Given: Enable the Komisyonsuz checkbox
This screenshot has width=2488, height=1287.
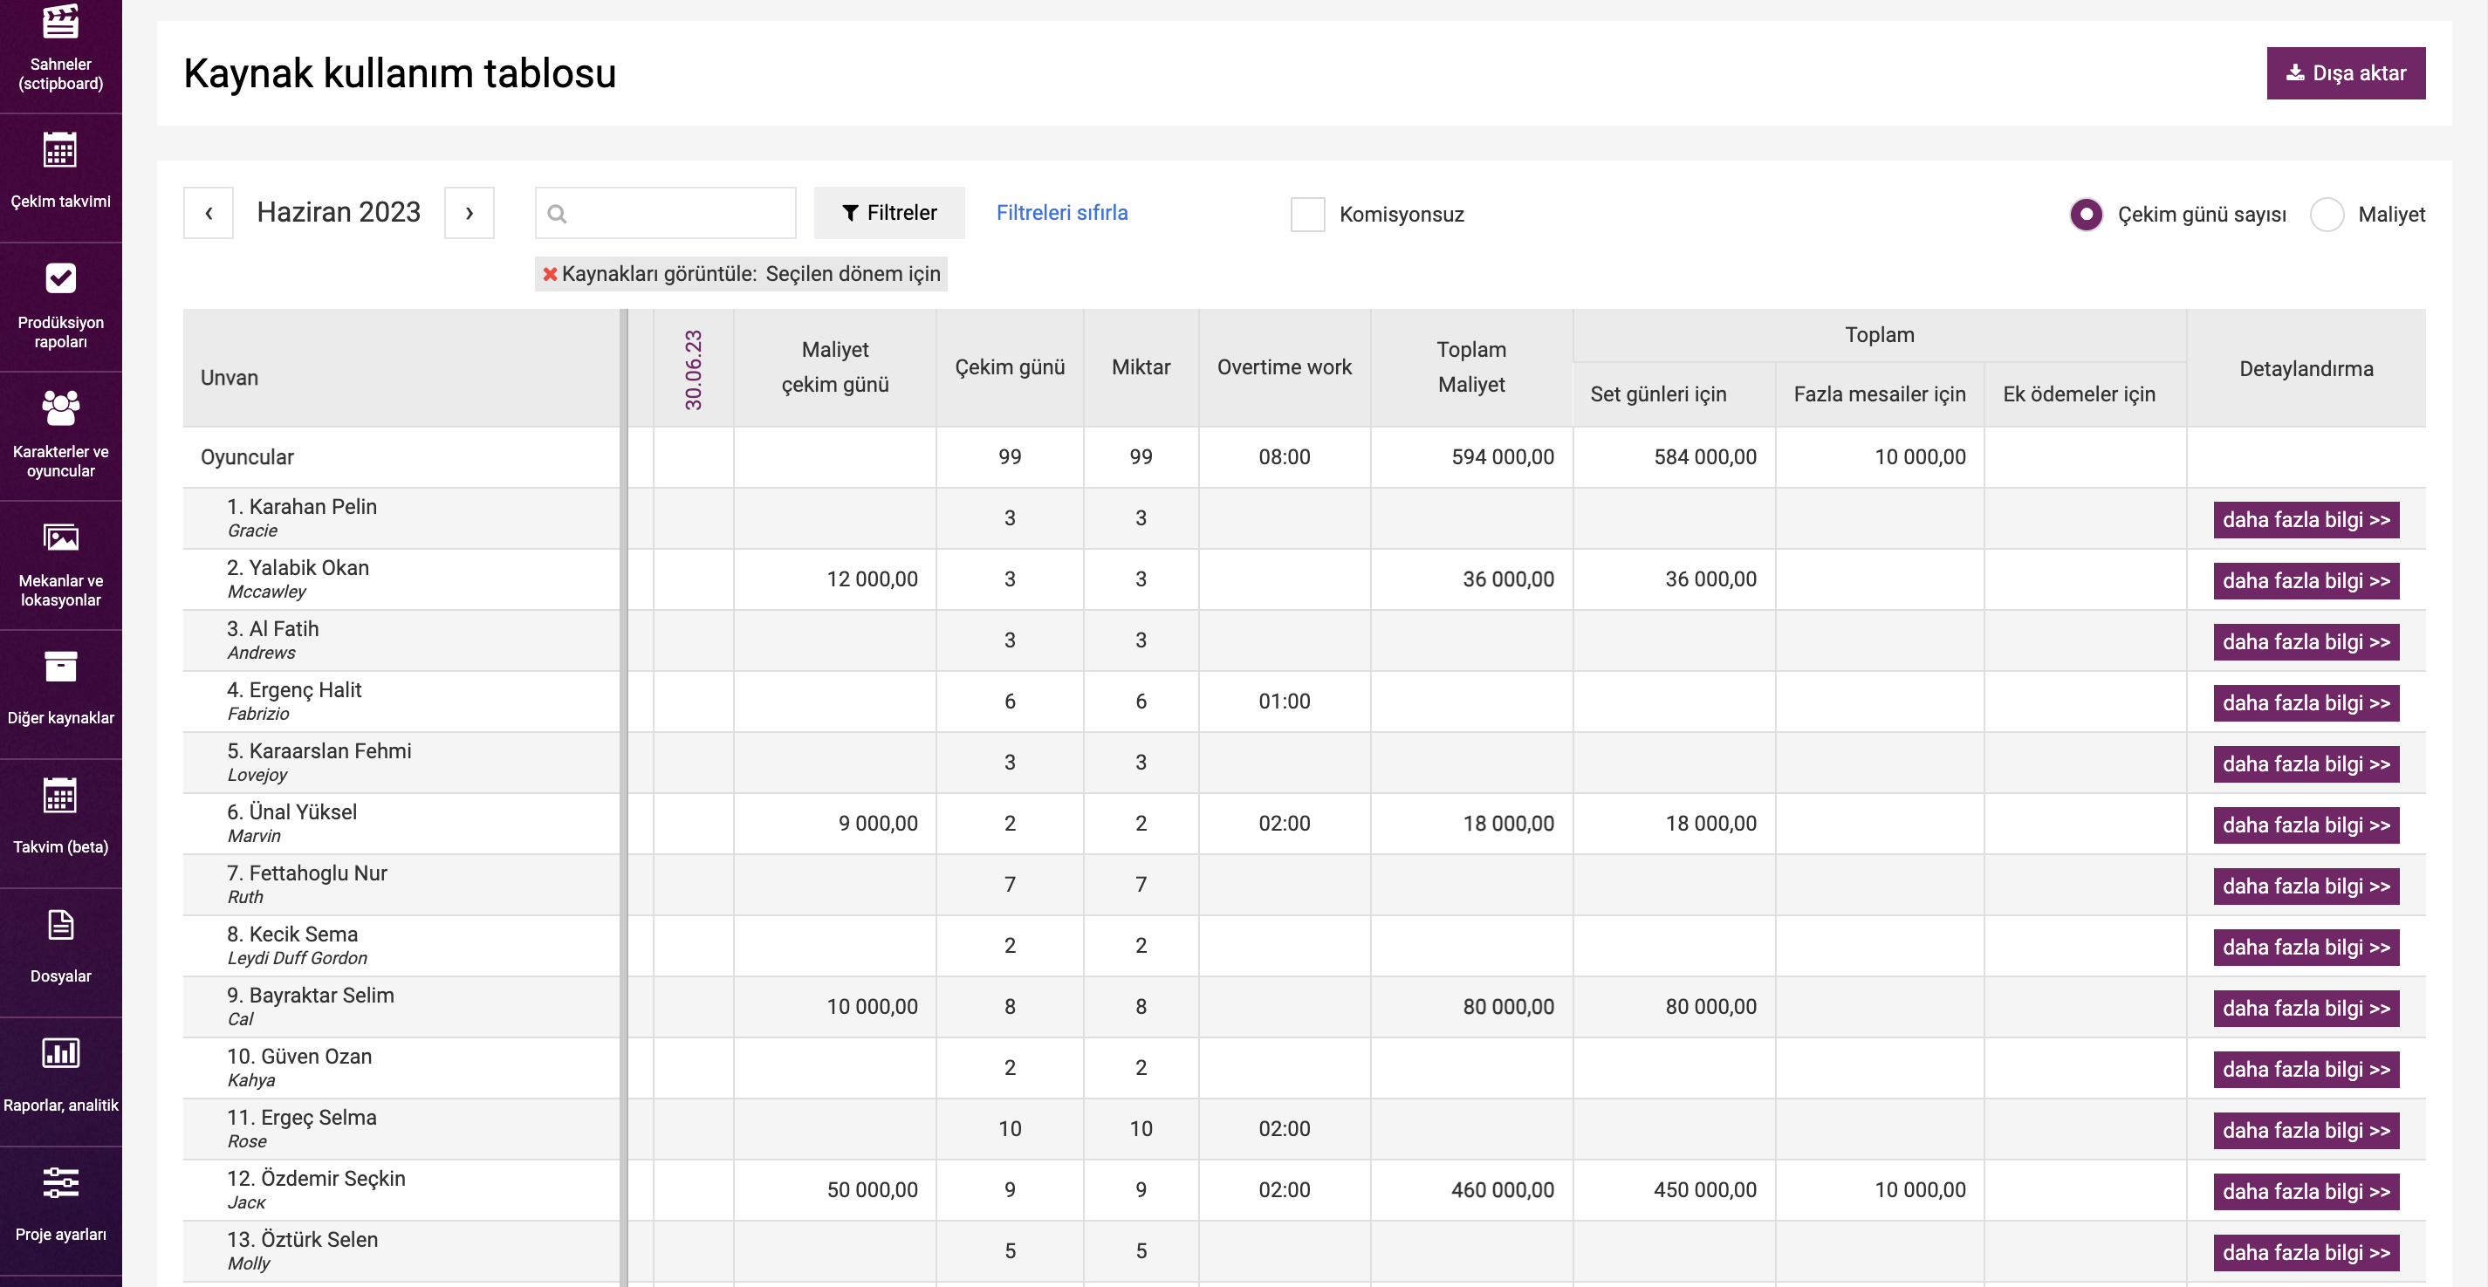Looking at the screenshot, I should [1306, 215].
